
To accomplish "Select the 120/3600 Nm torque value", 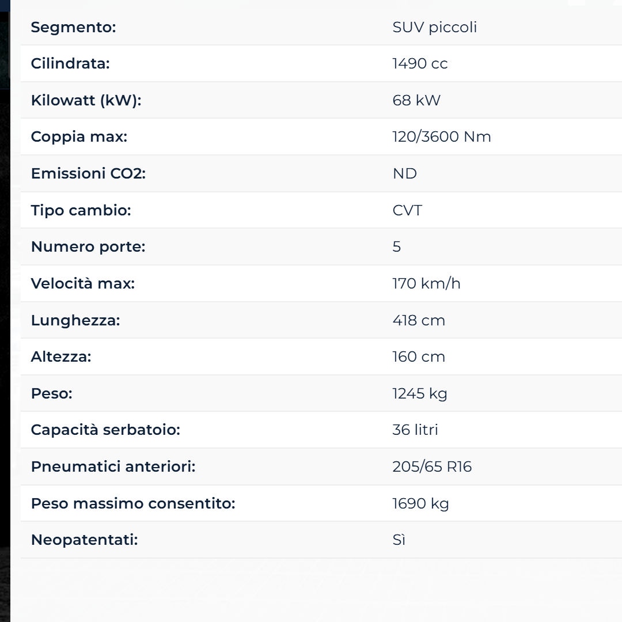I will coord(441,137).
